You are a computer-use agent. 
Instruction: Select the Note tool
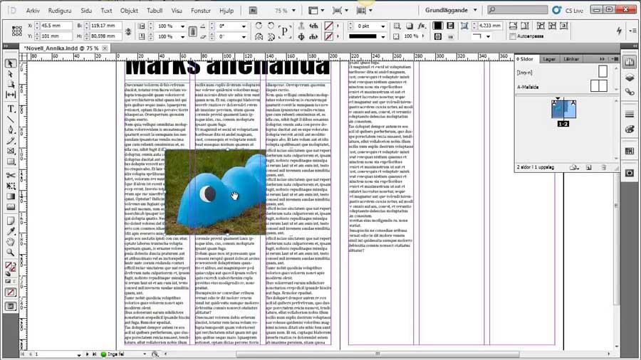pos(11,221)
